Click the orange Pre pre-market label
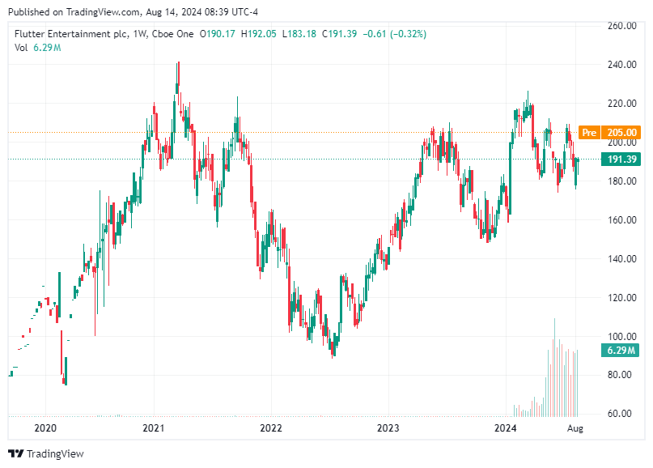The image size is (653, 468). pyautogui.click(x=589, y=133)
